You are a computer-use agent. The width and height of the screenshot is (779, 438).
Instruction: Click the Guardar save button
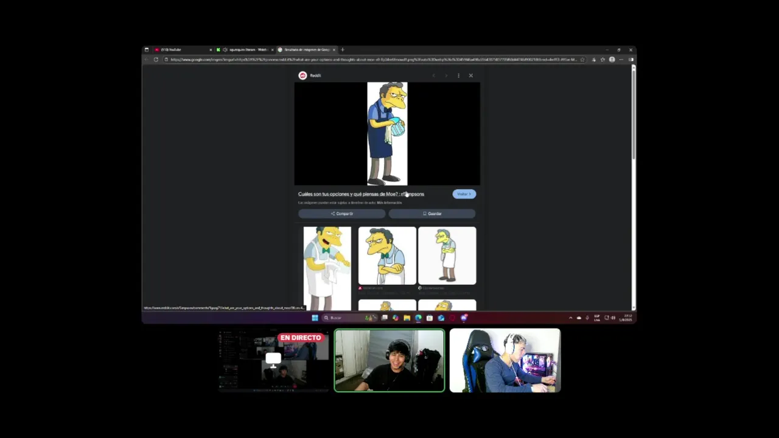432,214
